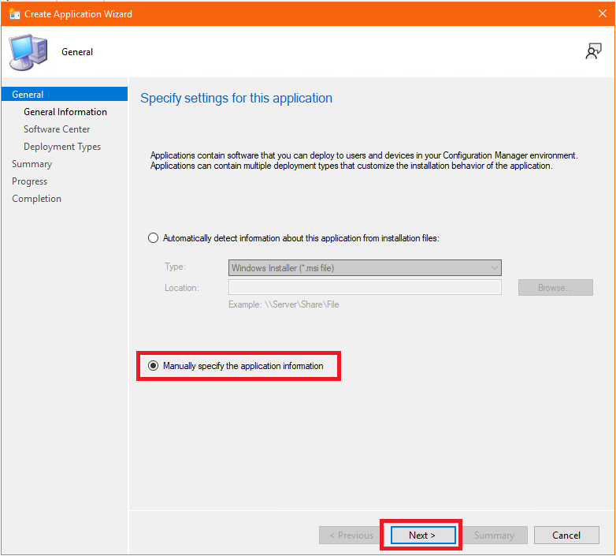Open the General Information sidebar page
The height and width of the screenshot is (556, 616).
(65, 112)
